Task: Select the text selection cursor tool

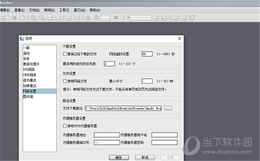Action: [14, 18]
